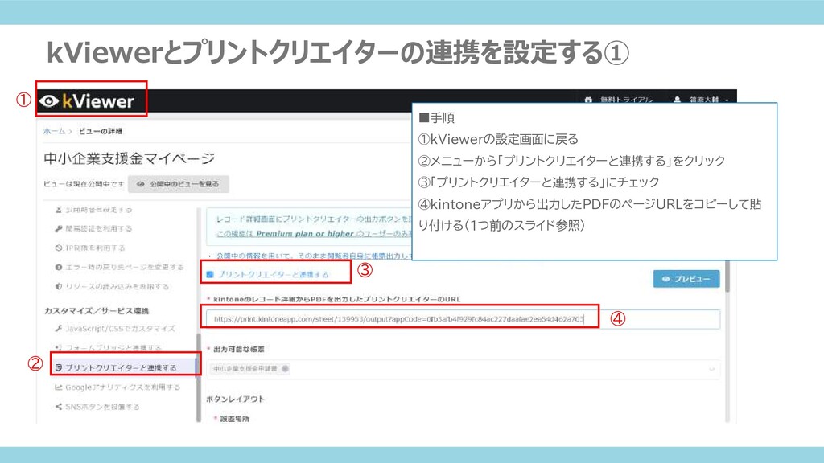The image size is (824, 463).
Task: Click the 中小企業支援金マイページ heading
Action: click(x=130, y=158)
